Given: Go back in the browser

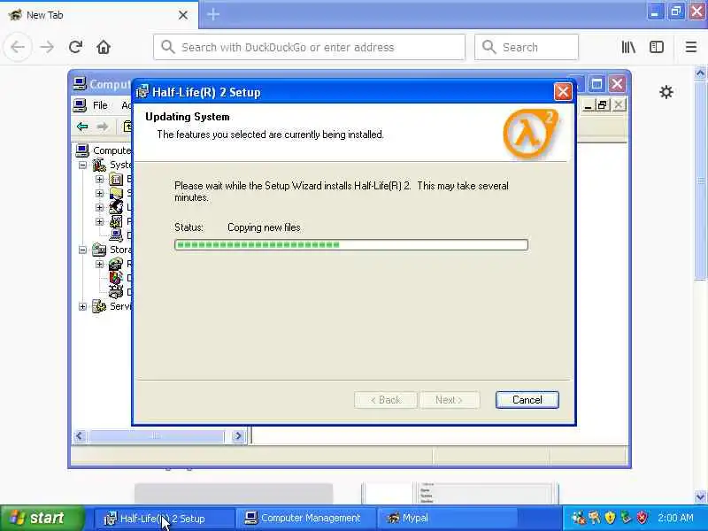Looking at the screenshot, I should pos(18,47).
